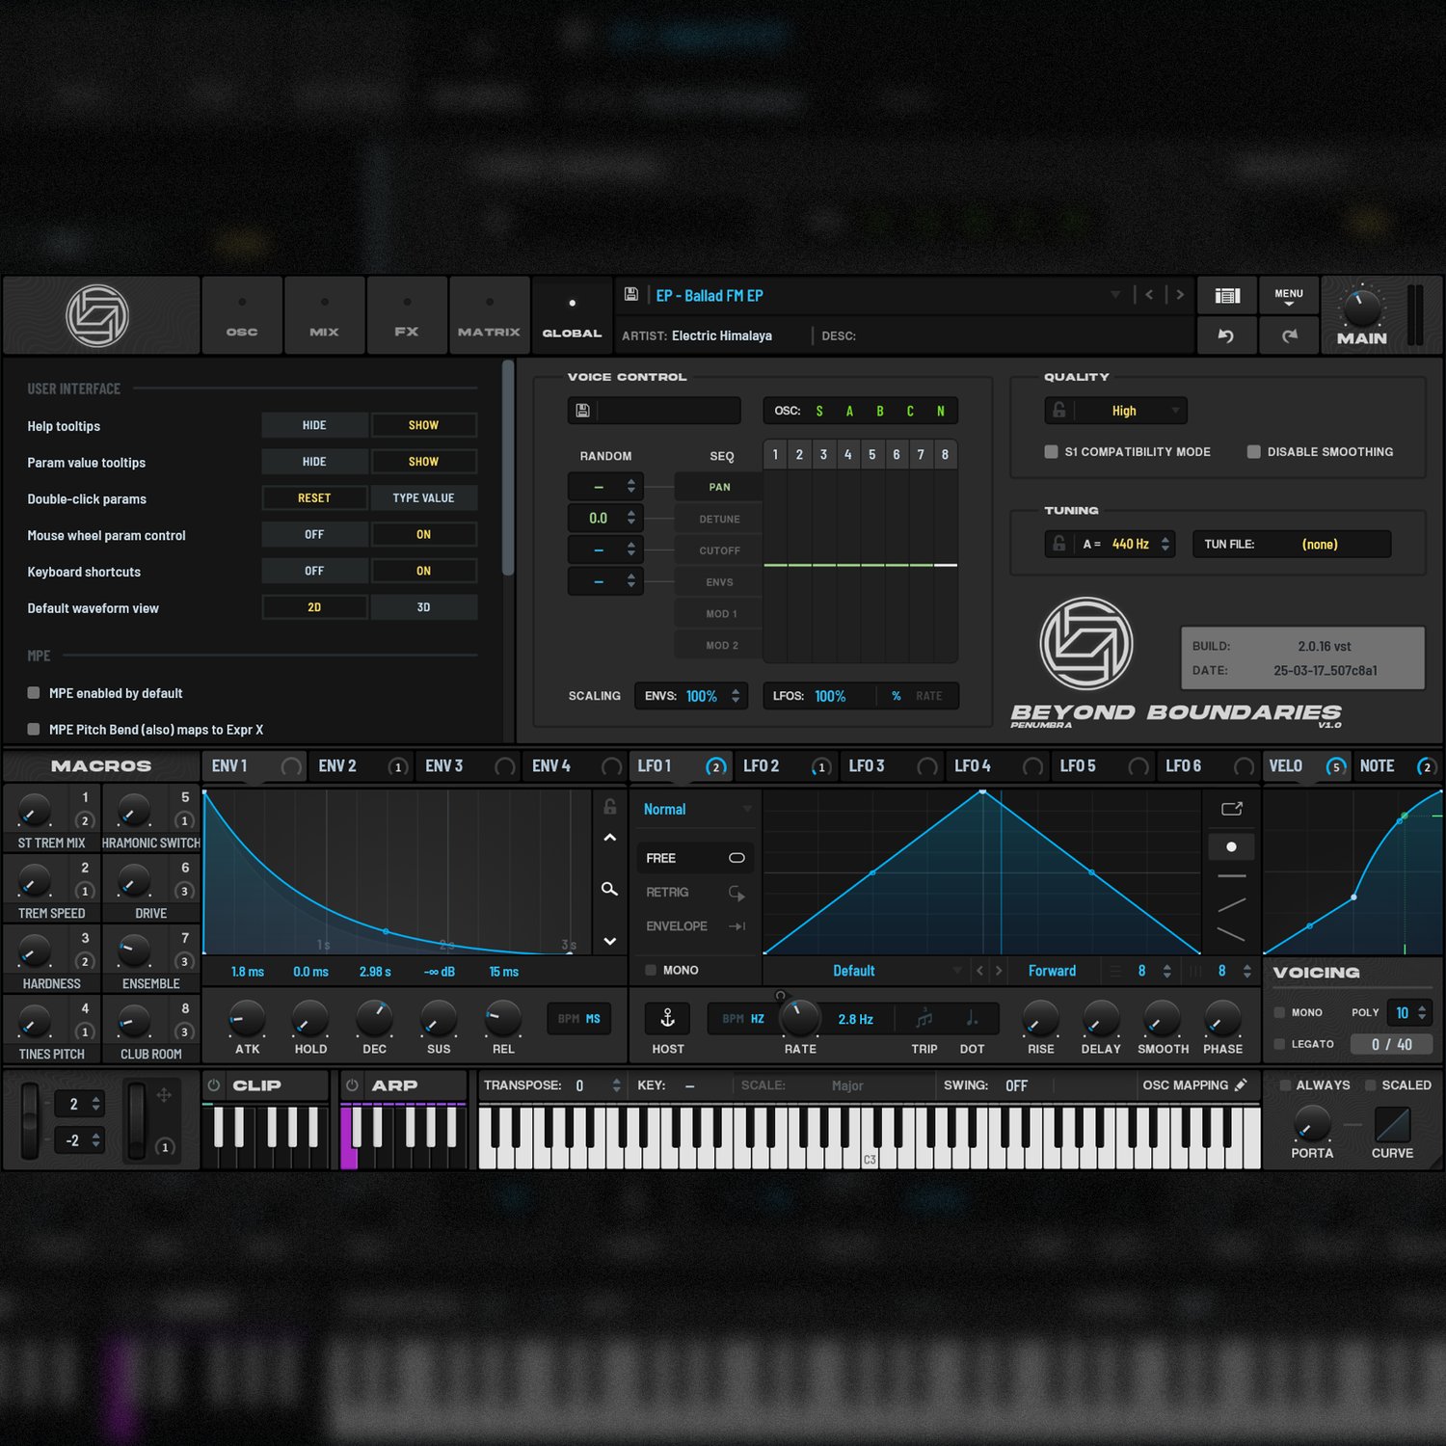Open the LFO shape export icon
Viewport: 1446px width, 1446px height.
(x=1231, y=809)
